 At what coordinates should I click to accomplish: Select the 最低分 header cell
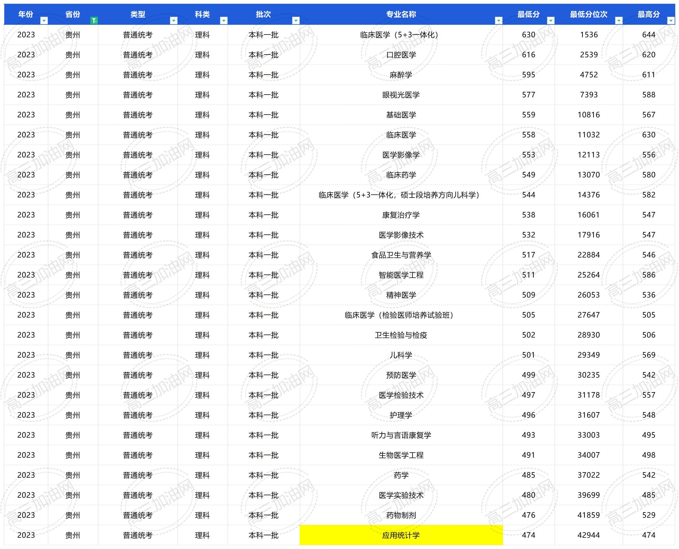coord(529,14)
